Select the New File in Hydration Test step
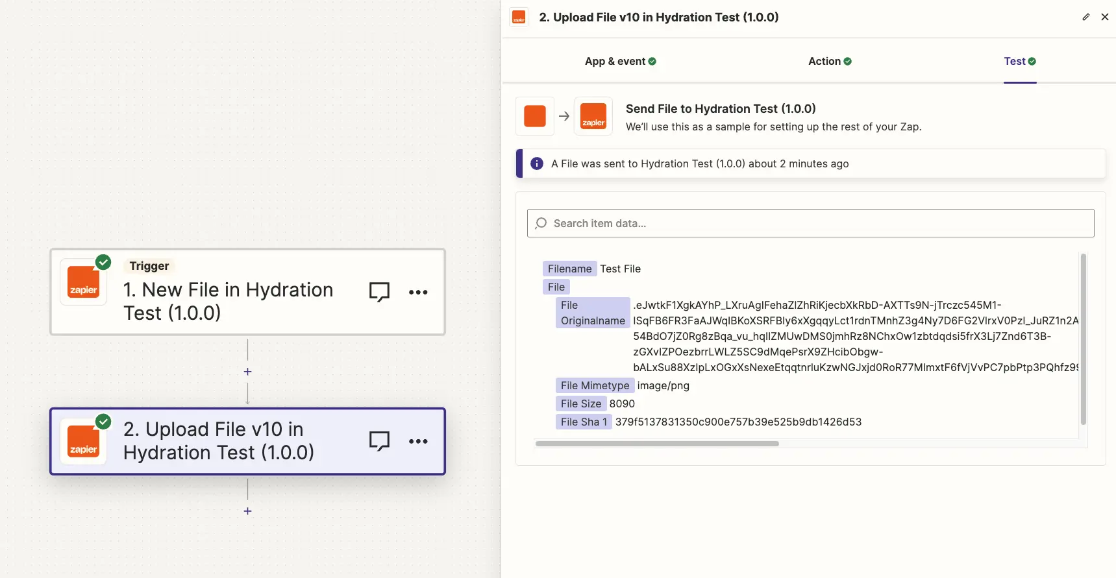This screenshot has height=578, width=1116. pyautogui.click(x=247, y=292)
